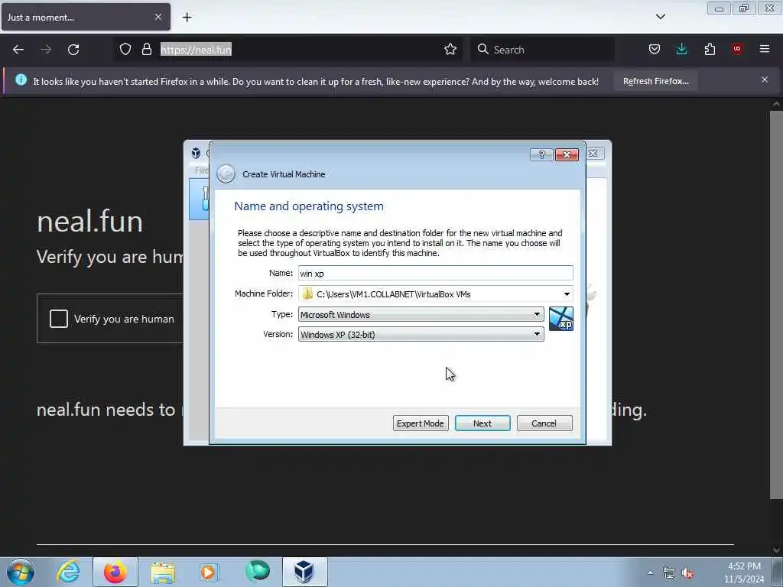Open the Firefox Downloads panel
This screenshot has height=587, width=783.
pyautogui.click(x=681, y=49)
